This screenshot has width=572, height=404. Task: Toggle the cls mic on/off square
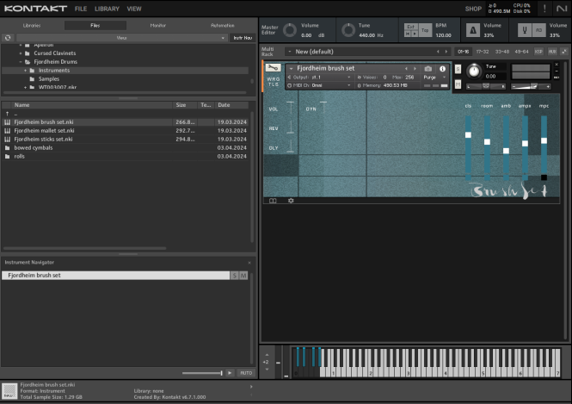pos(468,177)
